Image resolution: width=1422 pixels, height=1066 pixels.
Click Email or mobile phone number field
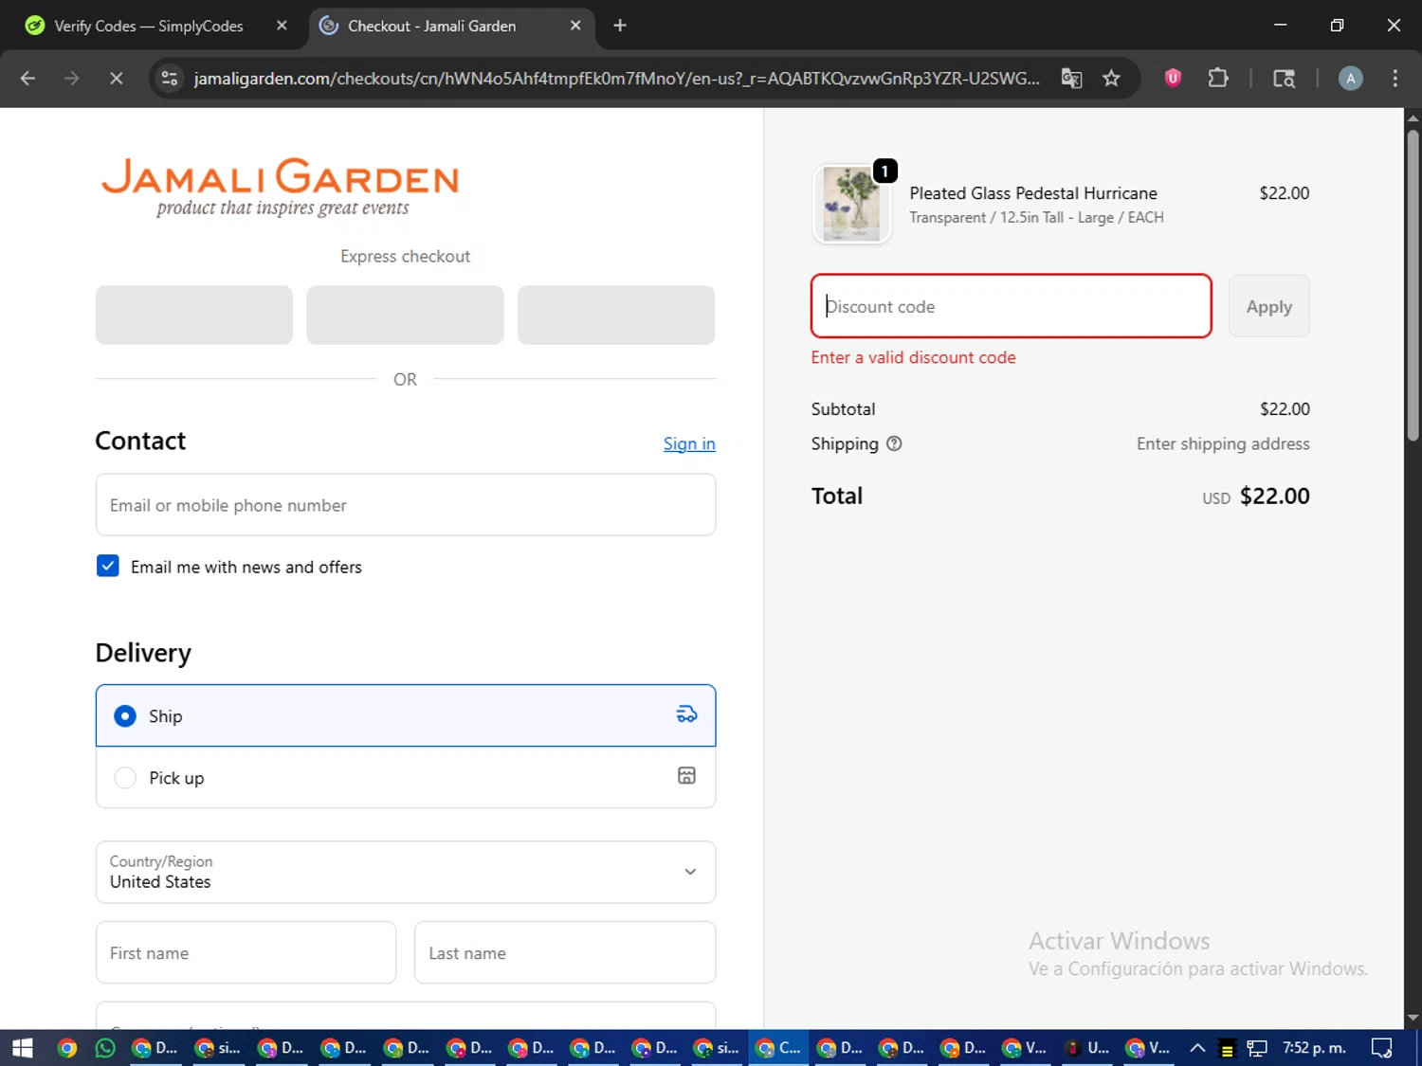pyautogui.click(x=406, y=505)
